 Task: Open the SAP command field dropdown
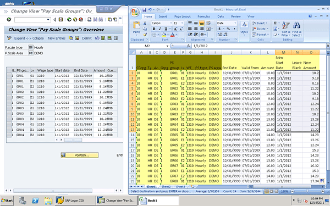pyautogui.click(x=48, y=20)
